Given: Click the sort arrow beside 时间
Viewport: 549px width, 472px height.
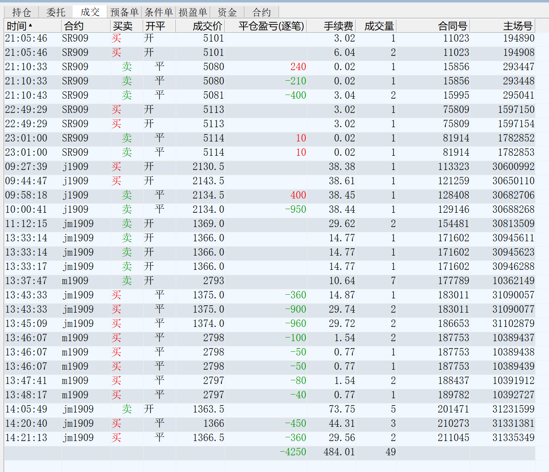Looking at the screenshot, I should [x=31, y=26].
